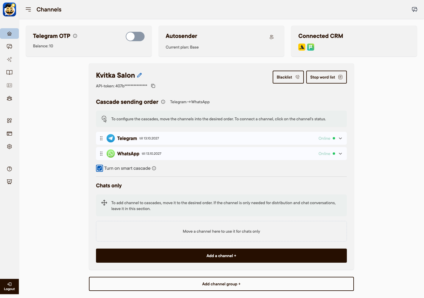Open the apps grid plus icon in sidebar
Image resolution: width=424 pixels, height=298 pixels.
[x=9, y=121]
